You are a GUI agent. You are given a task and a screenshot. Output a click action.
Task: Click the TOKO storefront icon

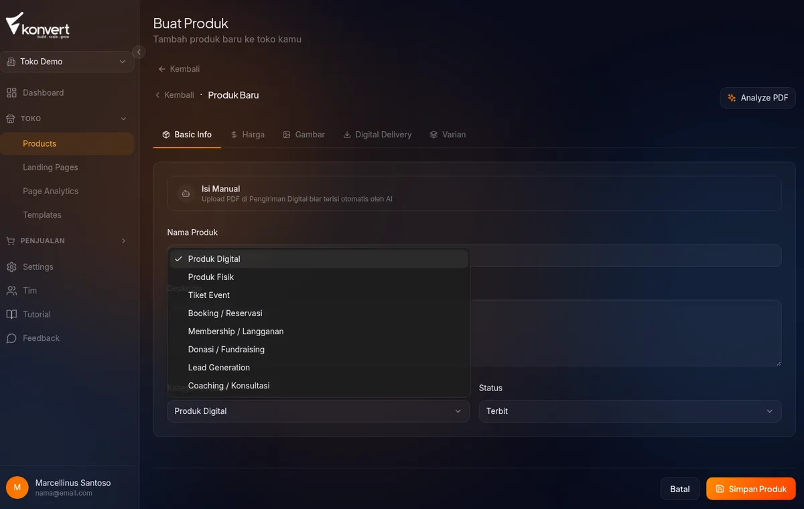tap(10, 119)
